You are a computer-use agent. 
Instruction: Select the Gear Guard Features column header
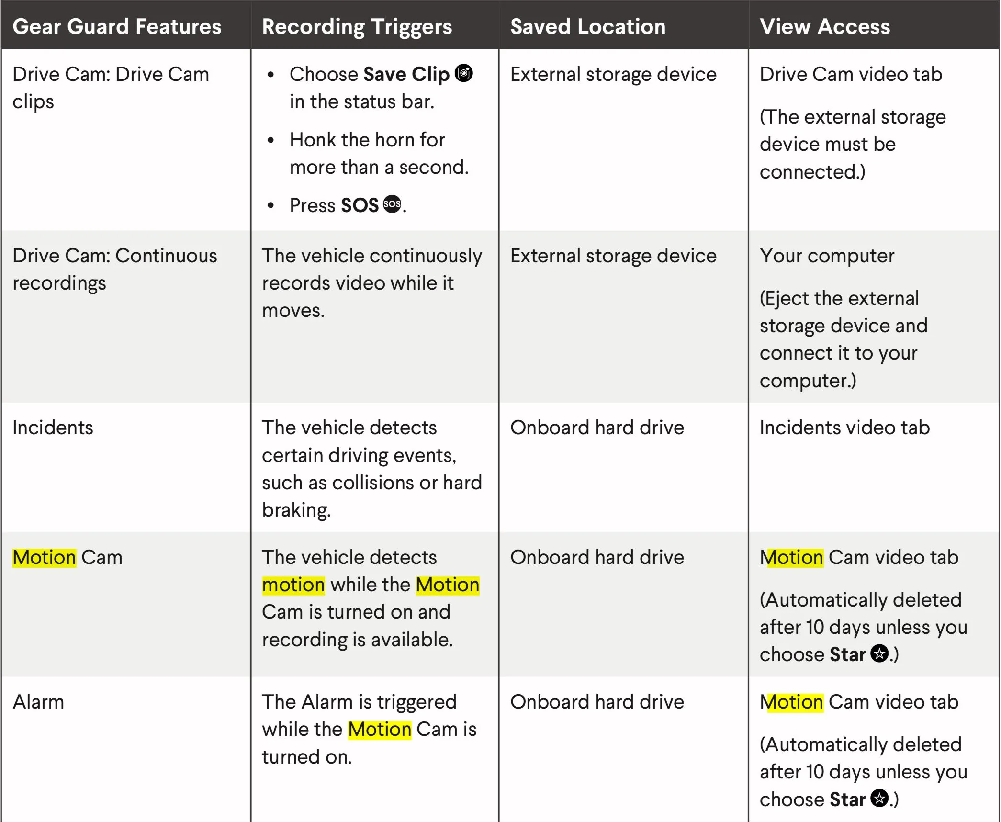pyautogui.click(x=117, y=26)
